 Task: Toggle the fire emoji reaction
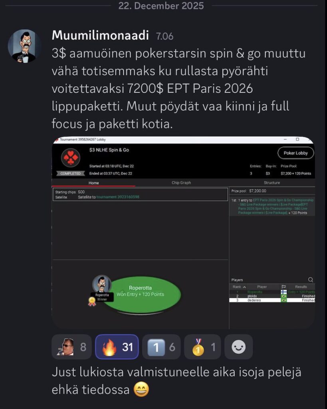117,347
